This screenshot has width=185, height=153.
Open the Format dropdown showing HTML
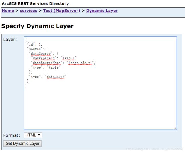pyautogui.click(x=33, y=135)
